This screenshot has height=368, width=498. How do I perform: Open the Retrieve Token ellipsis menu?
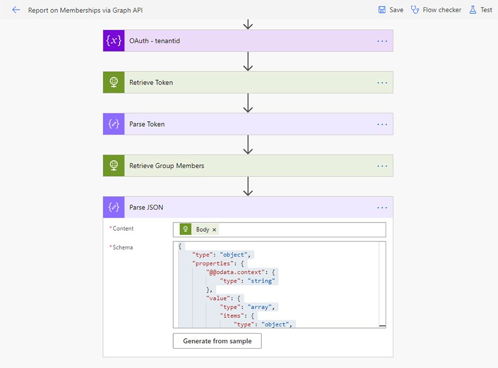(x=382, y=82)
